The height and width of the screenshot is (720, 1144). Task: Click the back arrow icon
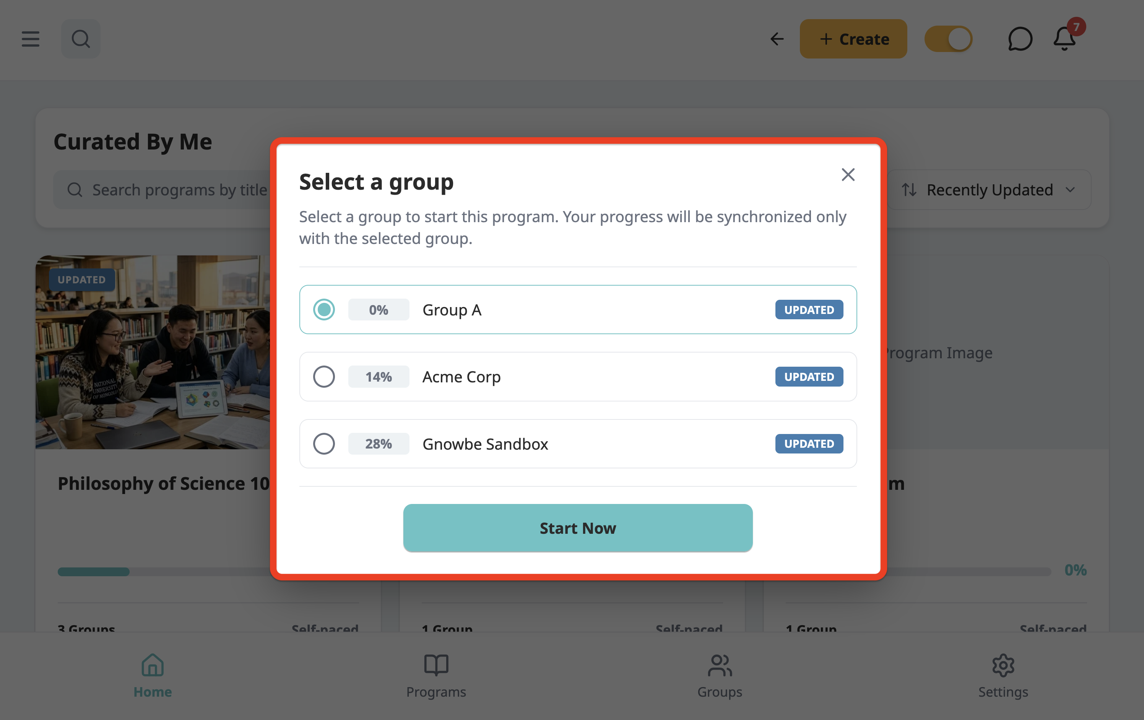pos(777,39)
